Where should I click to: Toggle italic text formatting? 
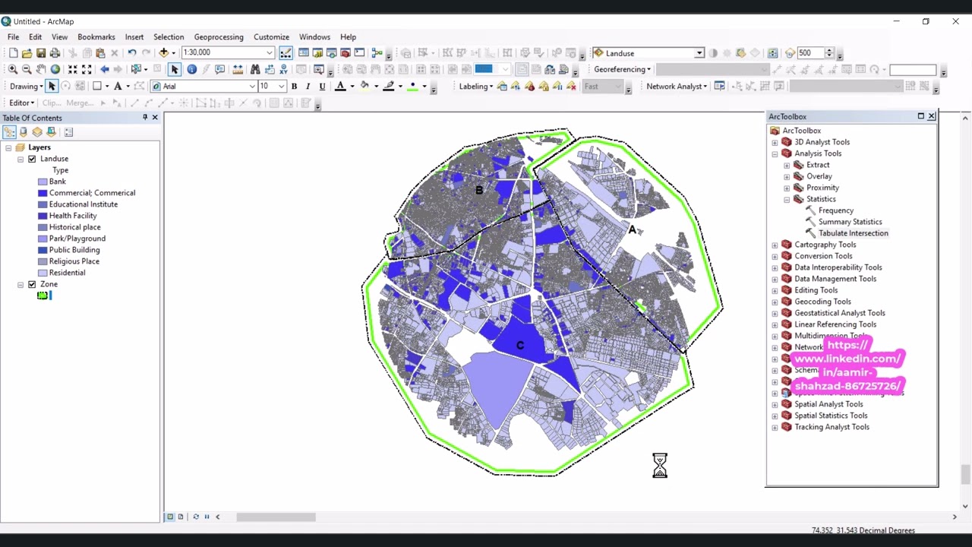tap(308, 87)
